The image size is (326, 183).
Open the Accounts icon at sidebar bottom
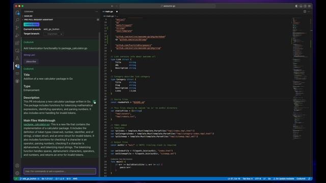click(x=17, y=166)
